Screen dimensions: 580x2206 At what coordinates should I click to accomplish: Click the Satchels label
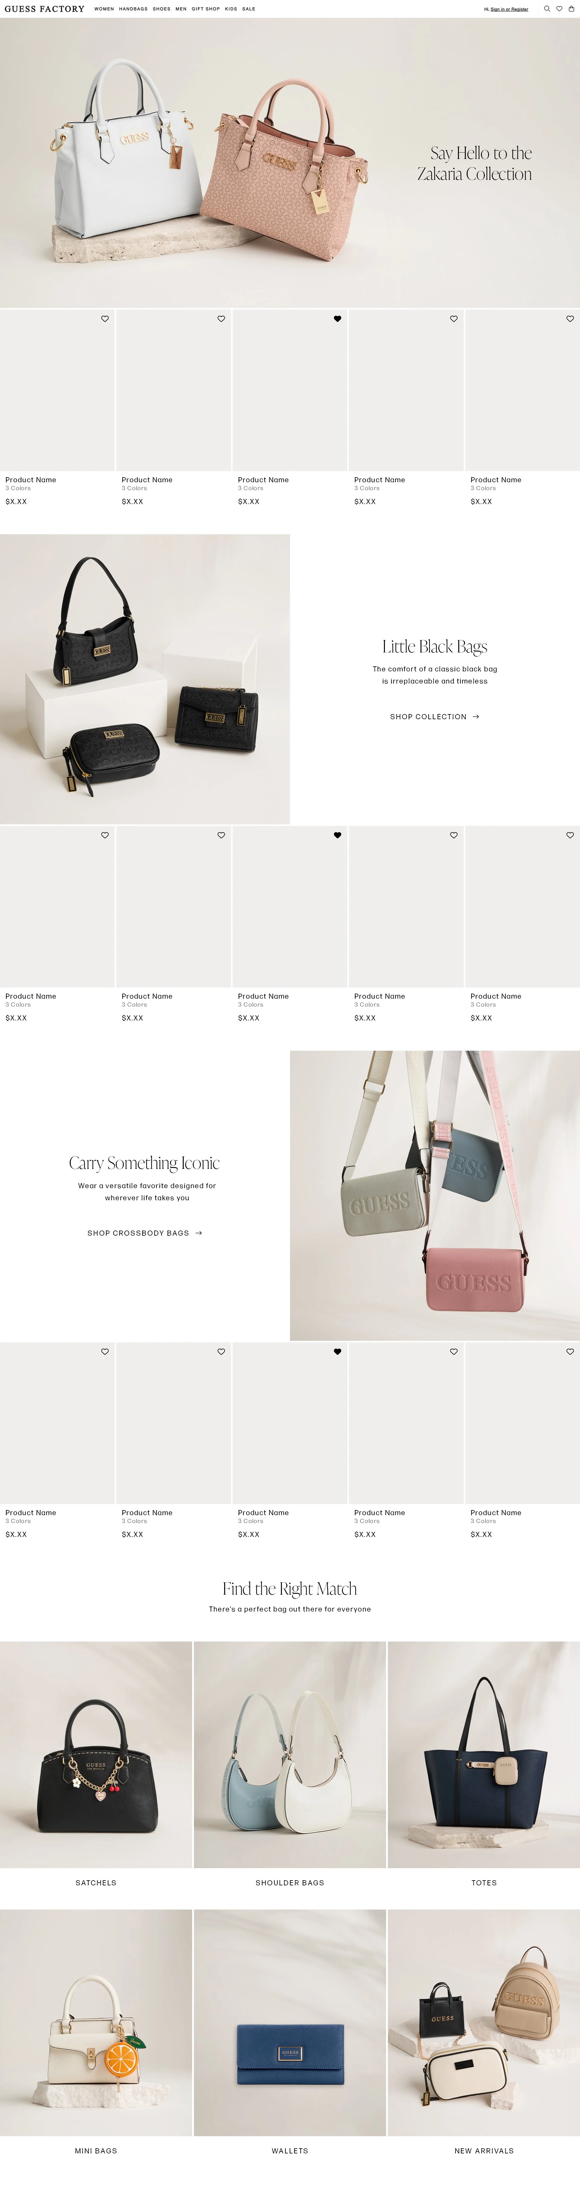pyautogui.click(x=96, y=1883)
